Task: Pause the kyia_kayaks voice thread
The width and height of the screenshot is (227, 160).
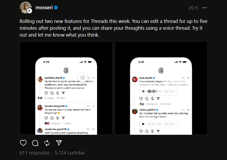Action: tap(143, 92)
